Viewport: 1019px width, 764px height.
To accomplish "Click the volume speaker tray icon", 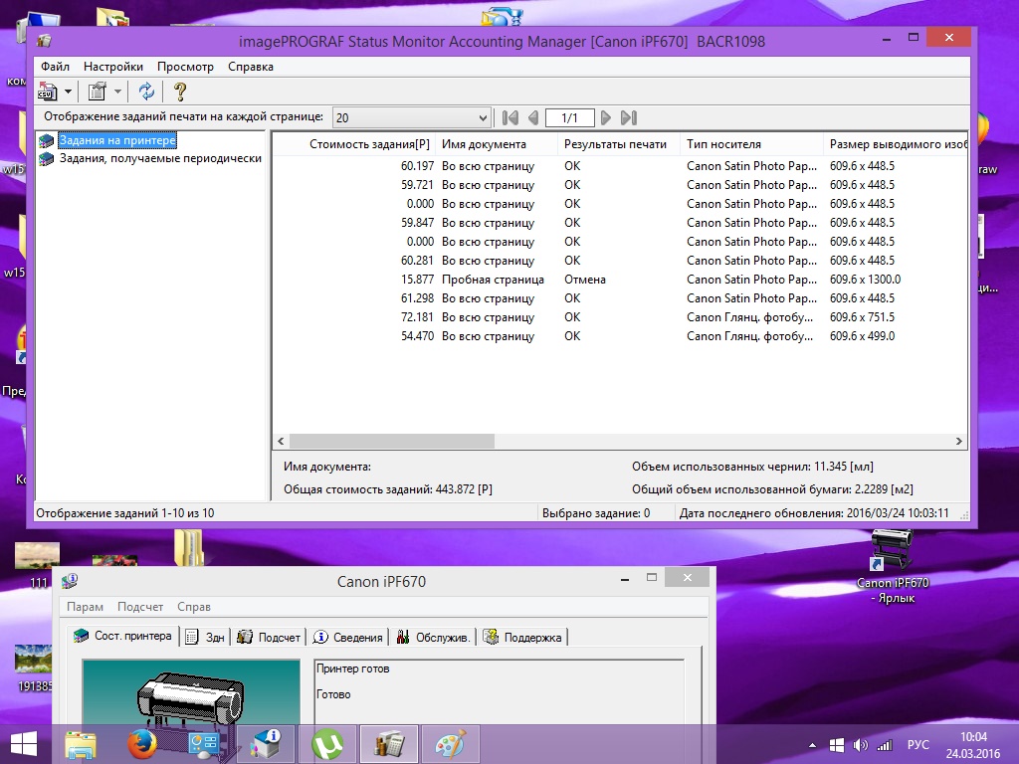I will pyautogui.click(x=861, y=745).
